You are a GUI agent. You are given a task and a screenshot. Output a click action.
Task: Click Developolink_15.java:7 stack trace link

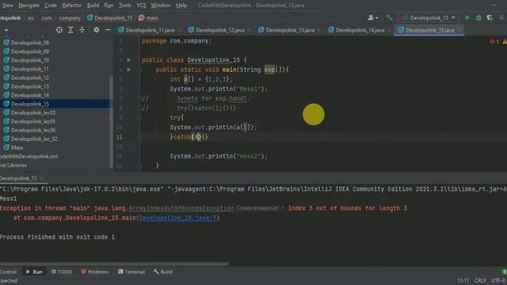[x=177, y=218]
